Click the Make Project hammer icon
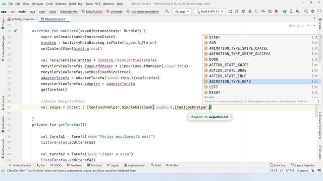The image size is (323, 181). (167, 11)
